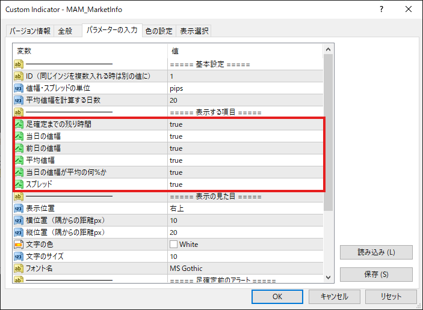Click the 123 icon beside 値幅・スプレッドの単位
Viewport: 423px width, 310px height.
(18, 88)
